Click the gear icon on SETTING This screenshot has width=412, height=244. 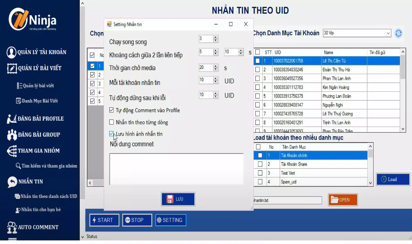pos(159,220)
